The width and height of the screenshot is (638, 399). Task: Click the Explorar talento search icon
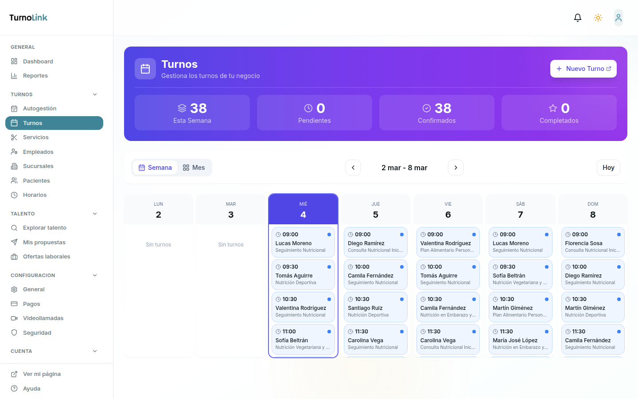14,228
